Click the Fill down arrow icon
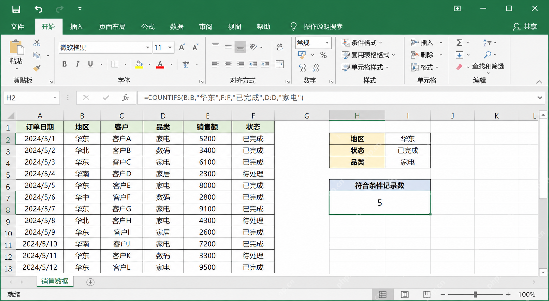Viewport: 549px width, 301px height. click(x=459, y=55)
